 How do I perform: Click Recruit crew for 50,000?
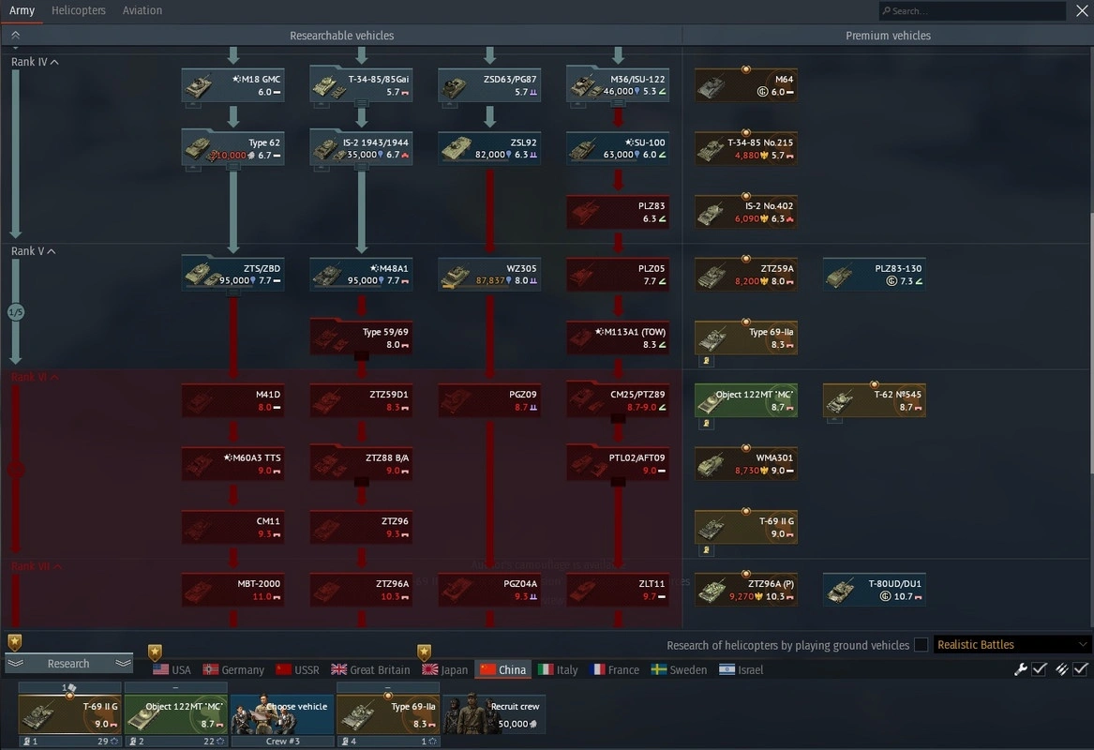pyautogui.click(x=494, y=714)
